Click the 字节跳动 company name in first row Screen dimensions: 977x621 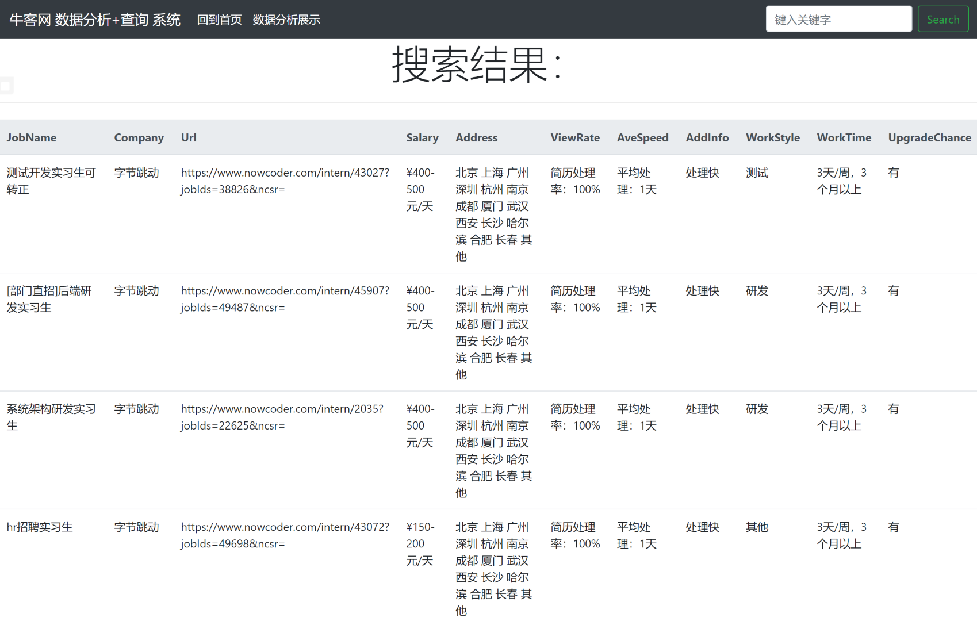click(x=136, y=172)
